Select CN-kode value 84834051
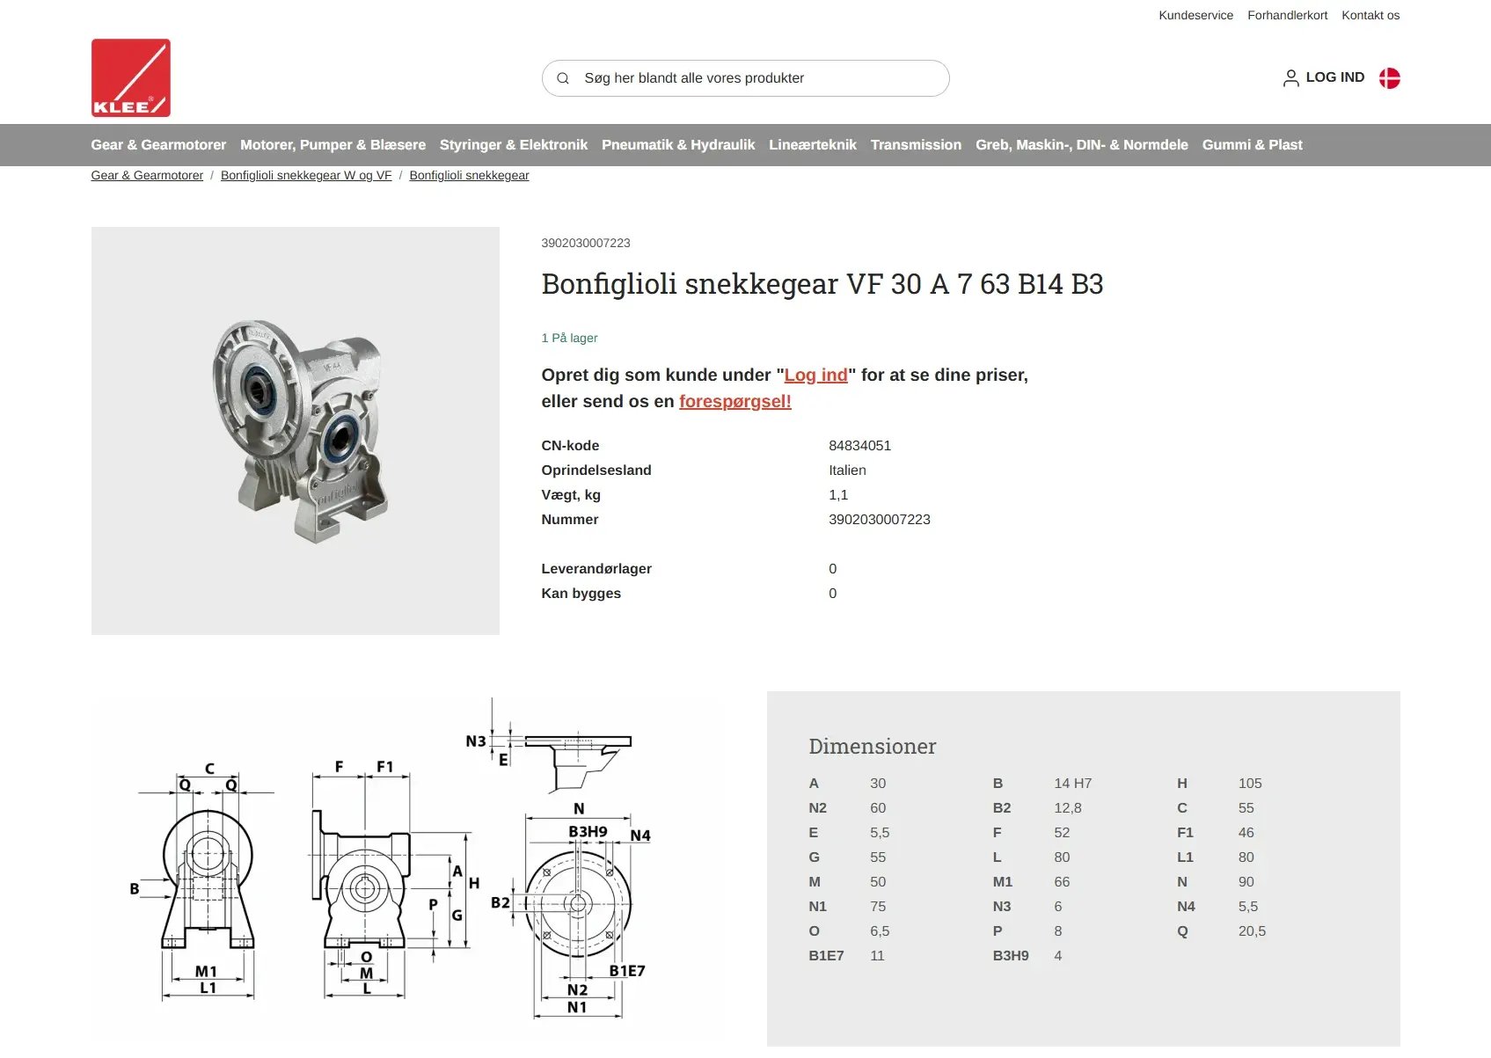1491x1058 pixels. click(x=859, y=446)
